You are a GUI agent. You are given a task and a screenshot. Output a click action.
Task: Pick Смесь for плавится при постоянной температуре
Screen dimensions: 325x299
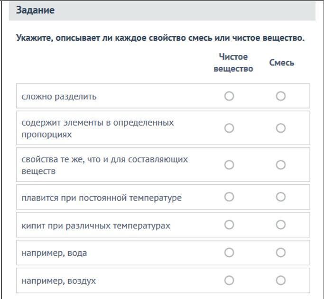click(x=281, y=197)
